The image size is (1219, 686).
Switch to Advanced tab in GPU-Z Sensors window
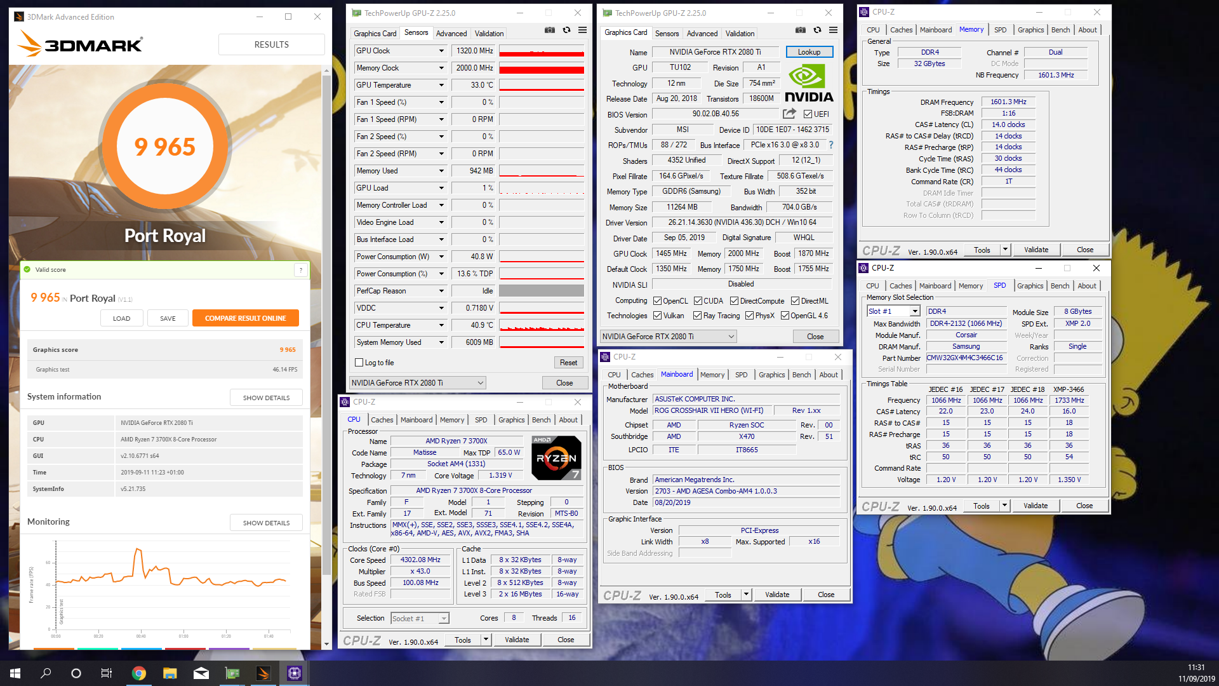451,34
